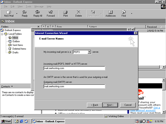
Task: Click the Next button in wizard
Action: pyautogui.click(x=110, y=105)
